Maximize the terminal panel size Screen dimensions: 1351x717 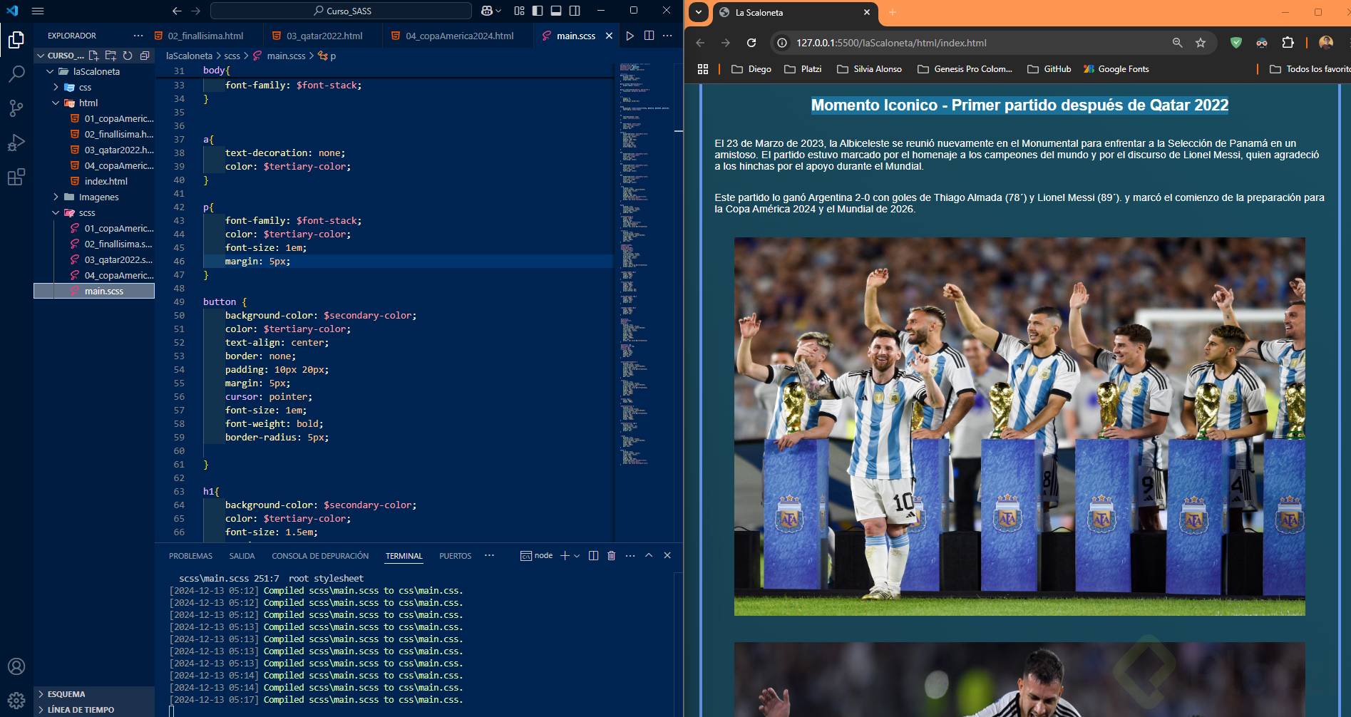(649, 555)
